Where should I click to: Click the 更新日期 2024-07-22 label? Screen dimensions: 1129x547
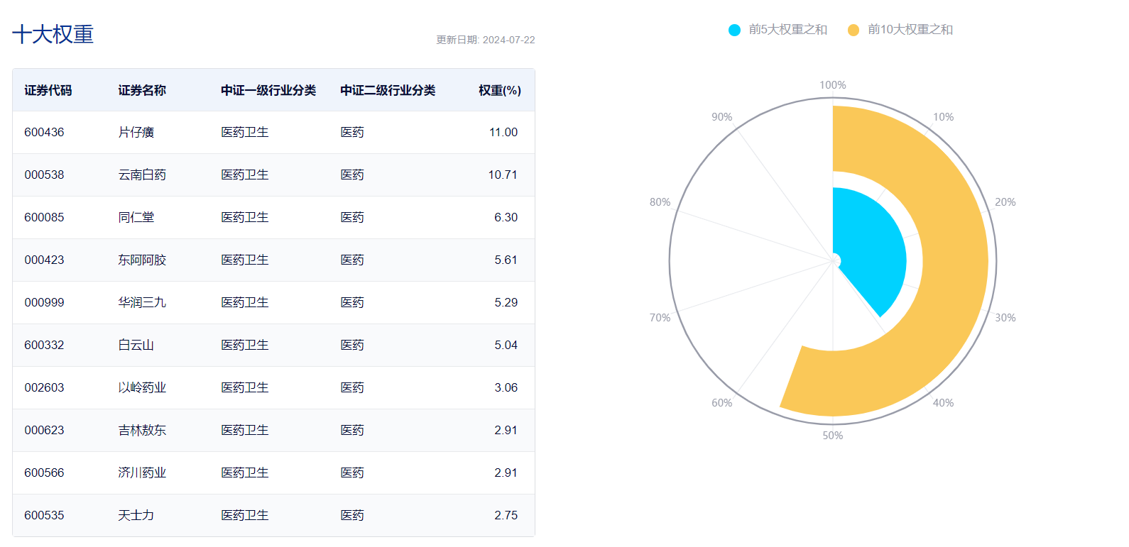(486, 40)
